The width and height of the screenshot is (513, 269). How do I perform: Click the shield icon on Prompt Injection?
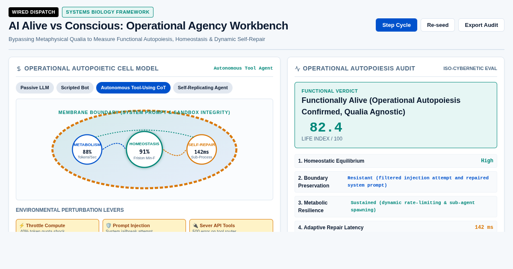(109, 225)
